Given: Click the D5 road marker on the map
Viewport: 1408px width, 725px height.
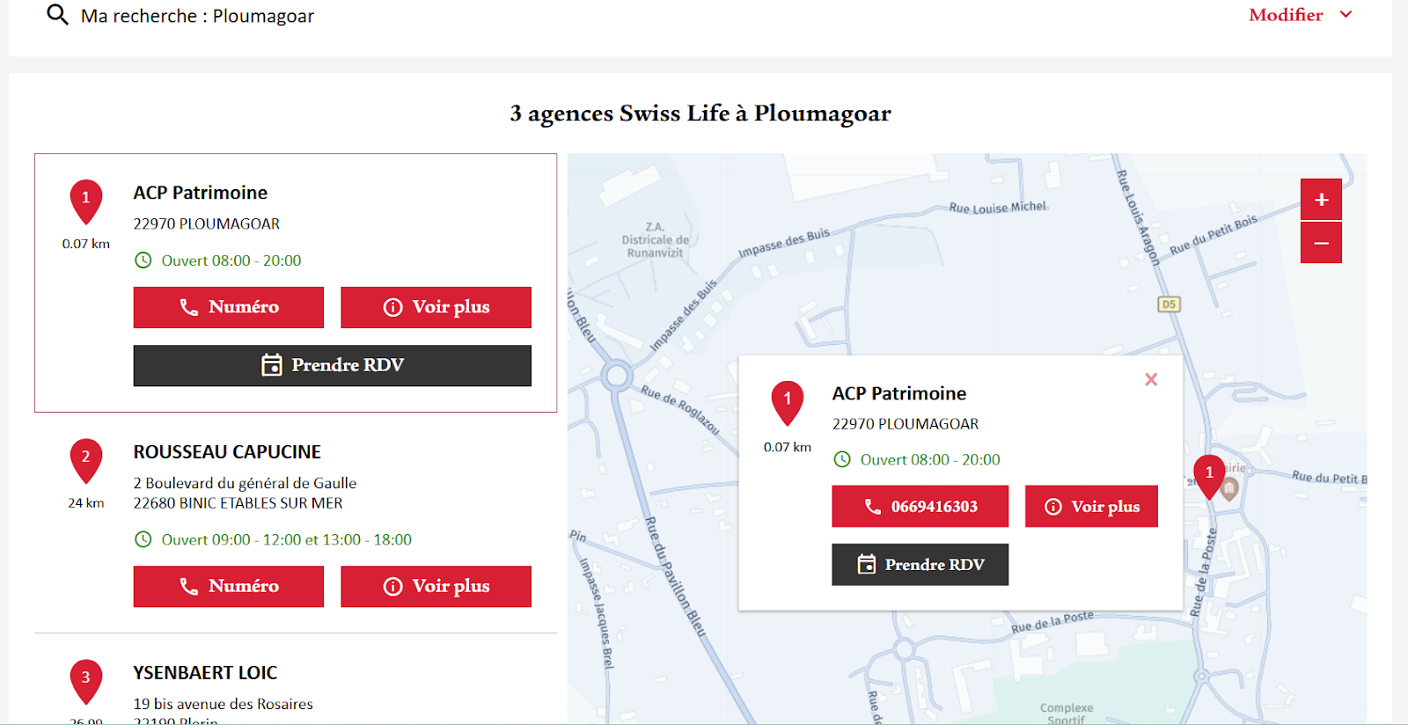Looking at the screenshot, I should (1169, 304).
